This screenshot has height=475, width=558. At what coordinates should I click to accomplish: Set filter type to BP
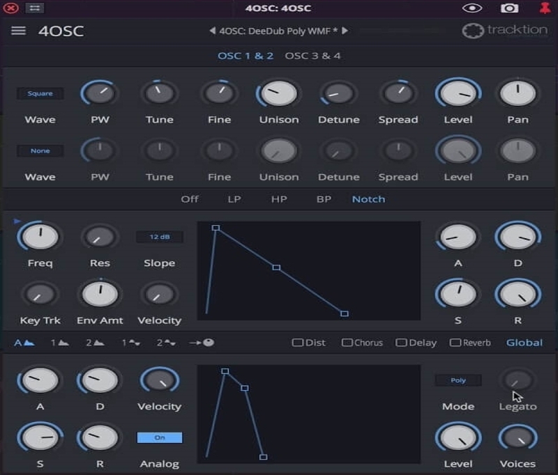click(324, 199)
